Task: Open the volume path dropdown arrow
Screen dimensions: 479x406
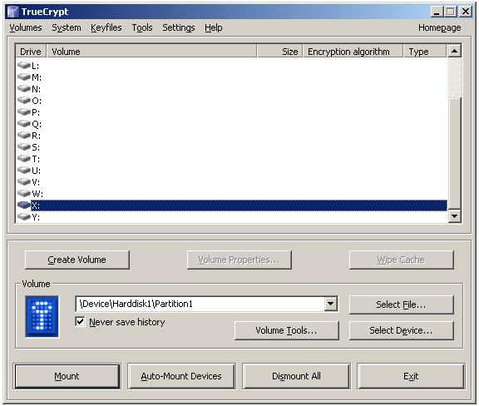Action: [x=330, y=304]
